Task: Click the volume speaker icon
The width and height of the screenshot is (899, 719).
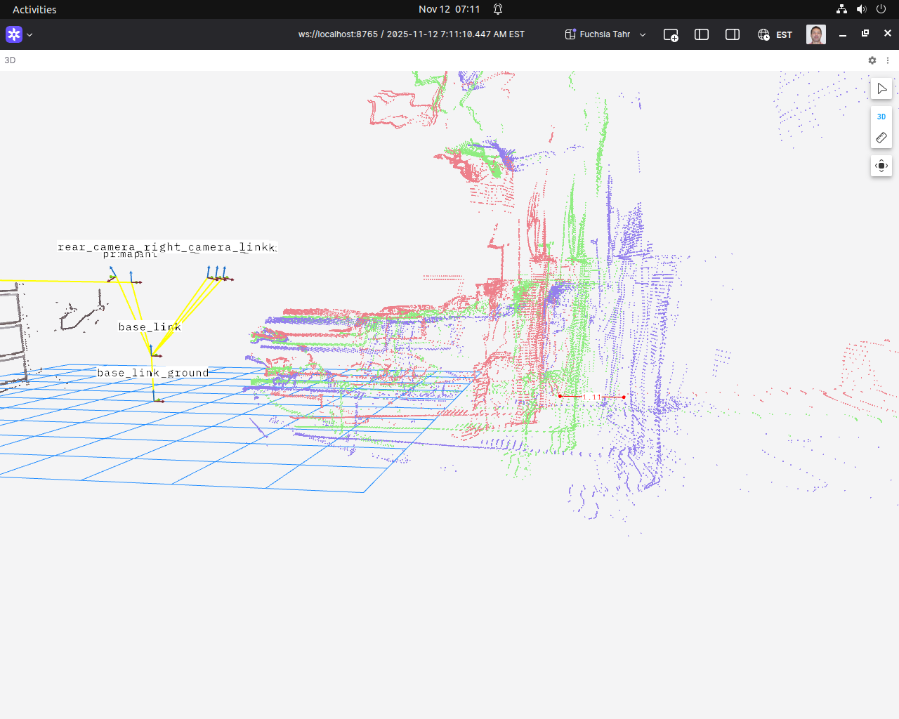Action: 861,9
